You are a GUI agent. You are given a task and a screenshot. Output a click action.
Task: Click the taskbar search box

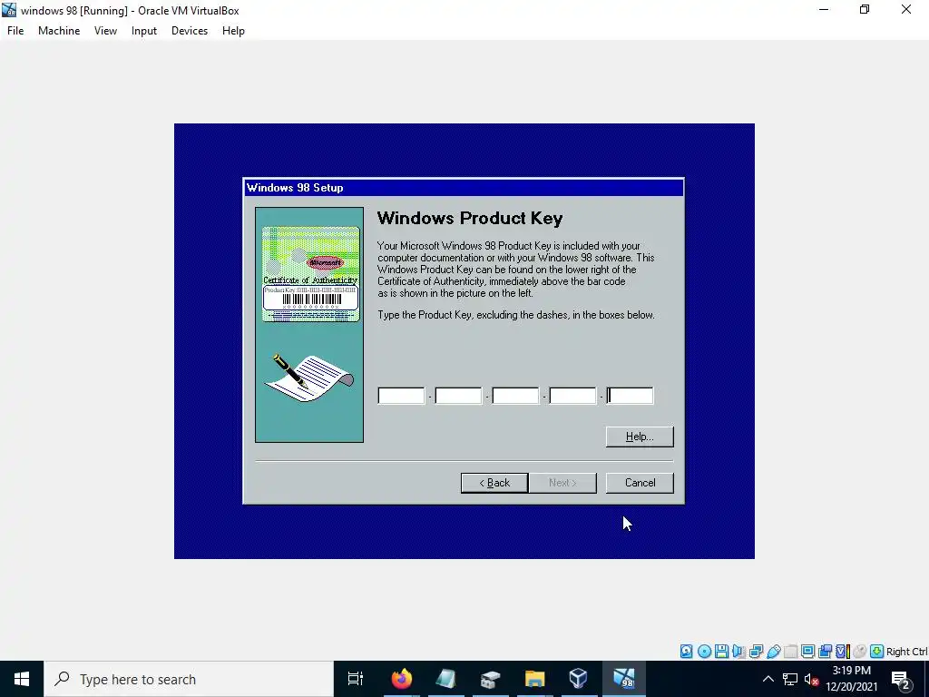pos(189,679)
